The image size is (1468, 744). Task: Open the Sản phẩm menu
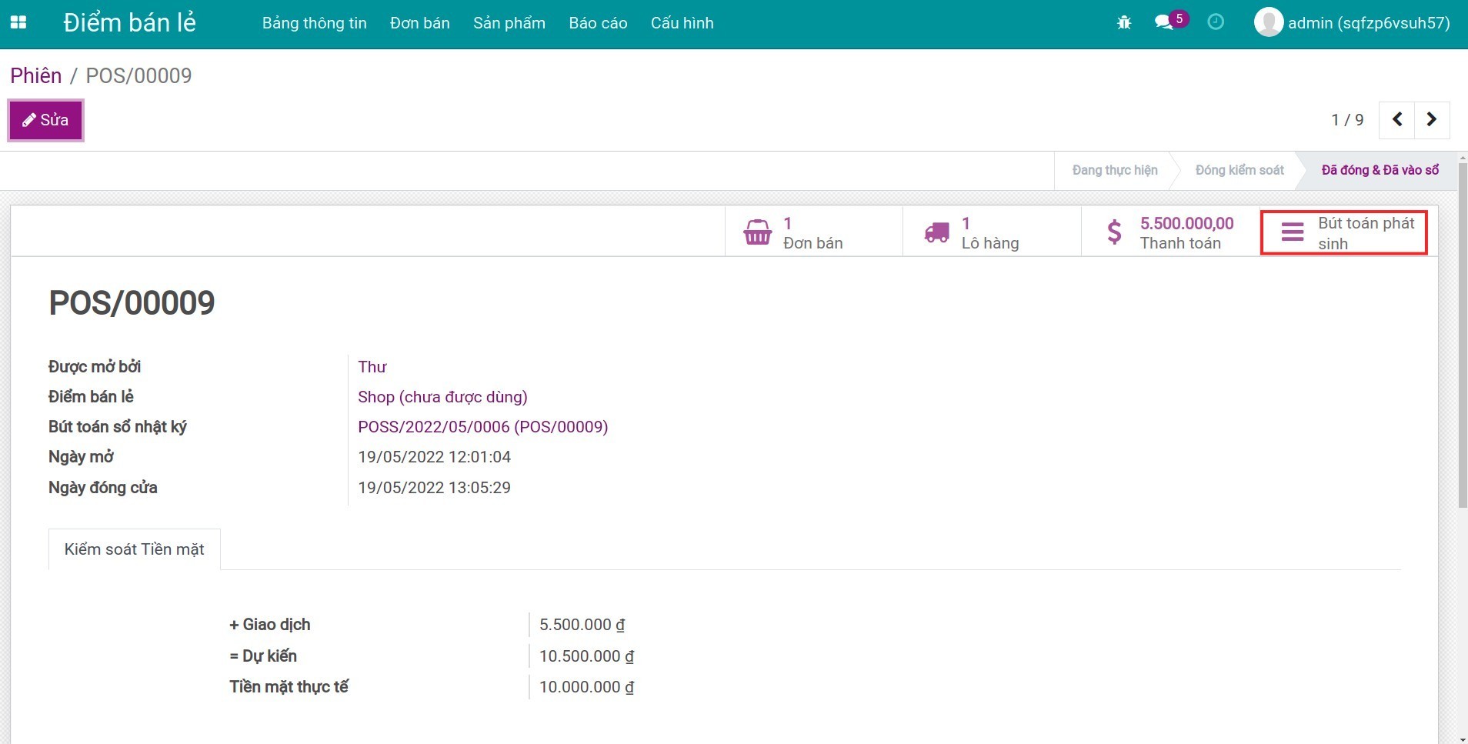point(509,23)
